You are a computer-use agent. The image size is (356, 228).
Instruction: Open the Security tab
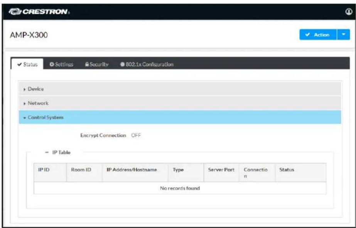click(x=97, y=64)
